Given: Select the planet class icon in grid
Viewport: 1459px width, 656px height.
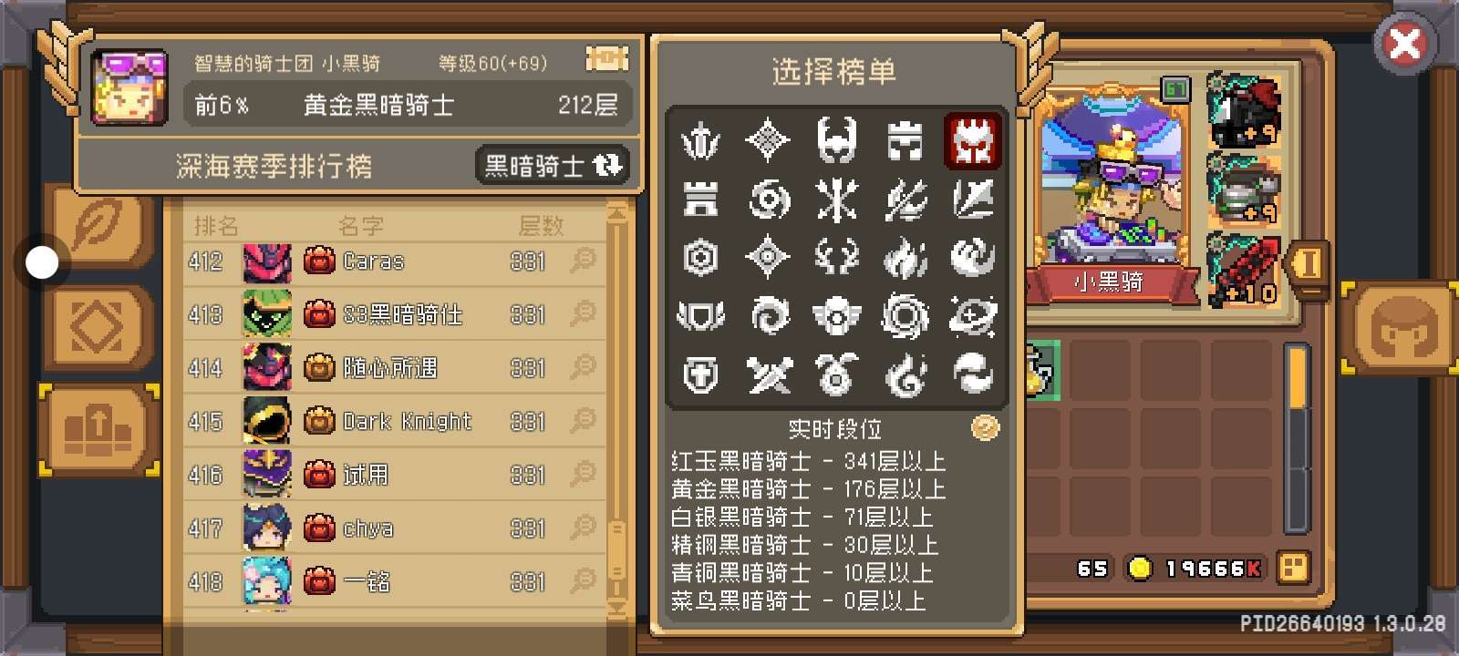Looking at the screenshot, I should tap(972, 316).
